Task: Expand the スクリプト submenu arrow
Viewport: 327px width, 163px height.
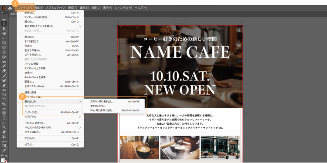Action: pyautogui.click(x=80, y=117)
